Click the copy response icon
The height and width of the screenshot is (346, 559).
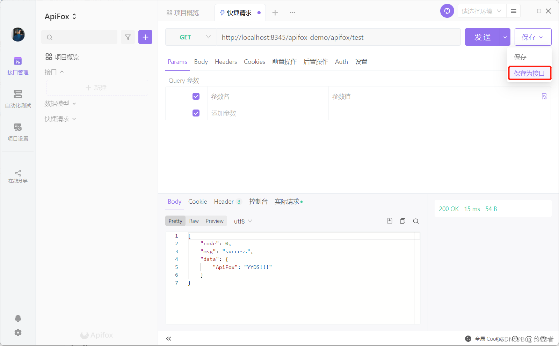(402, 221)
